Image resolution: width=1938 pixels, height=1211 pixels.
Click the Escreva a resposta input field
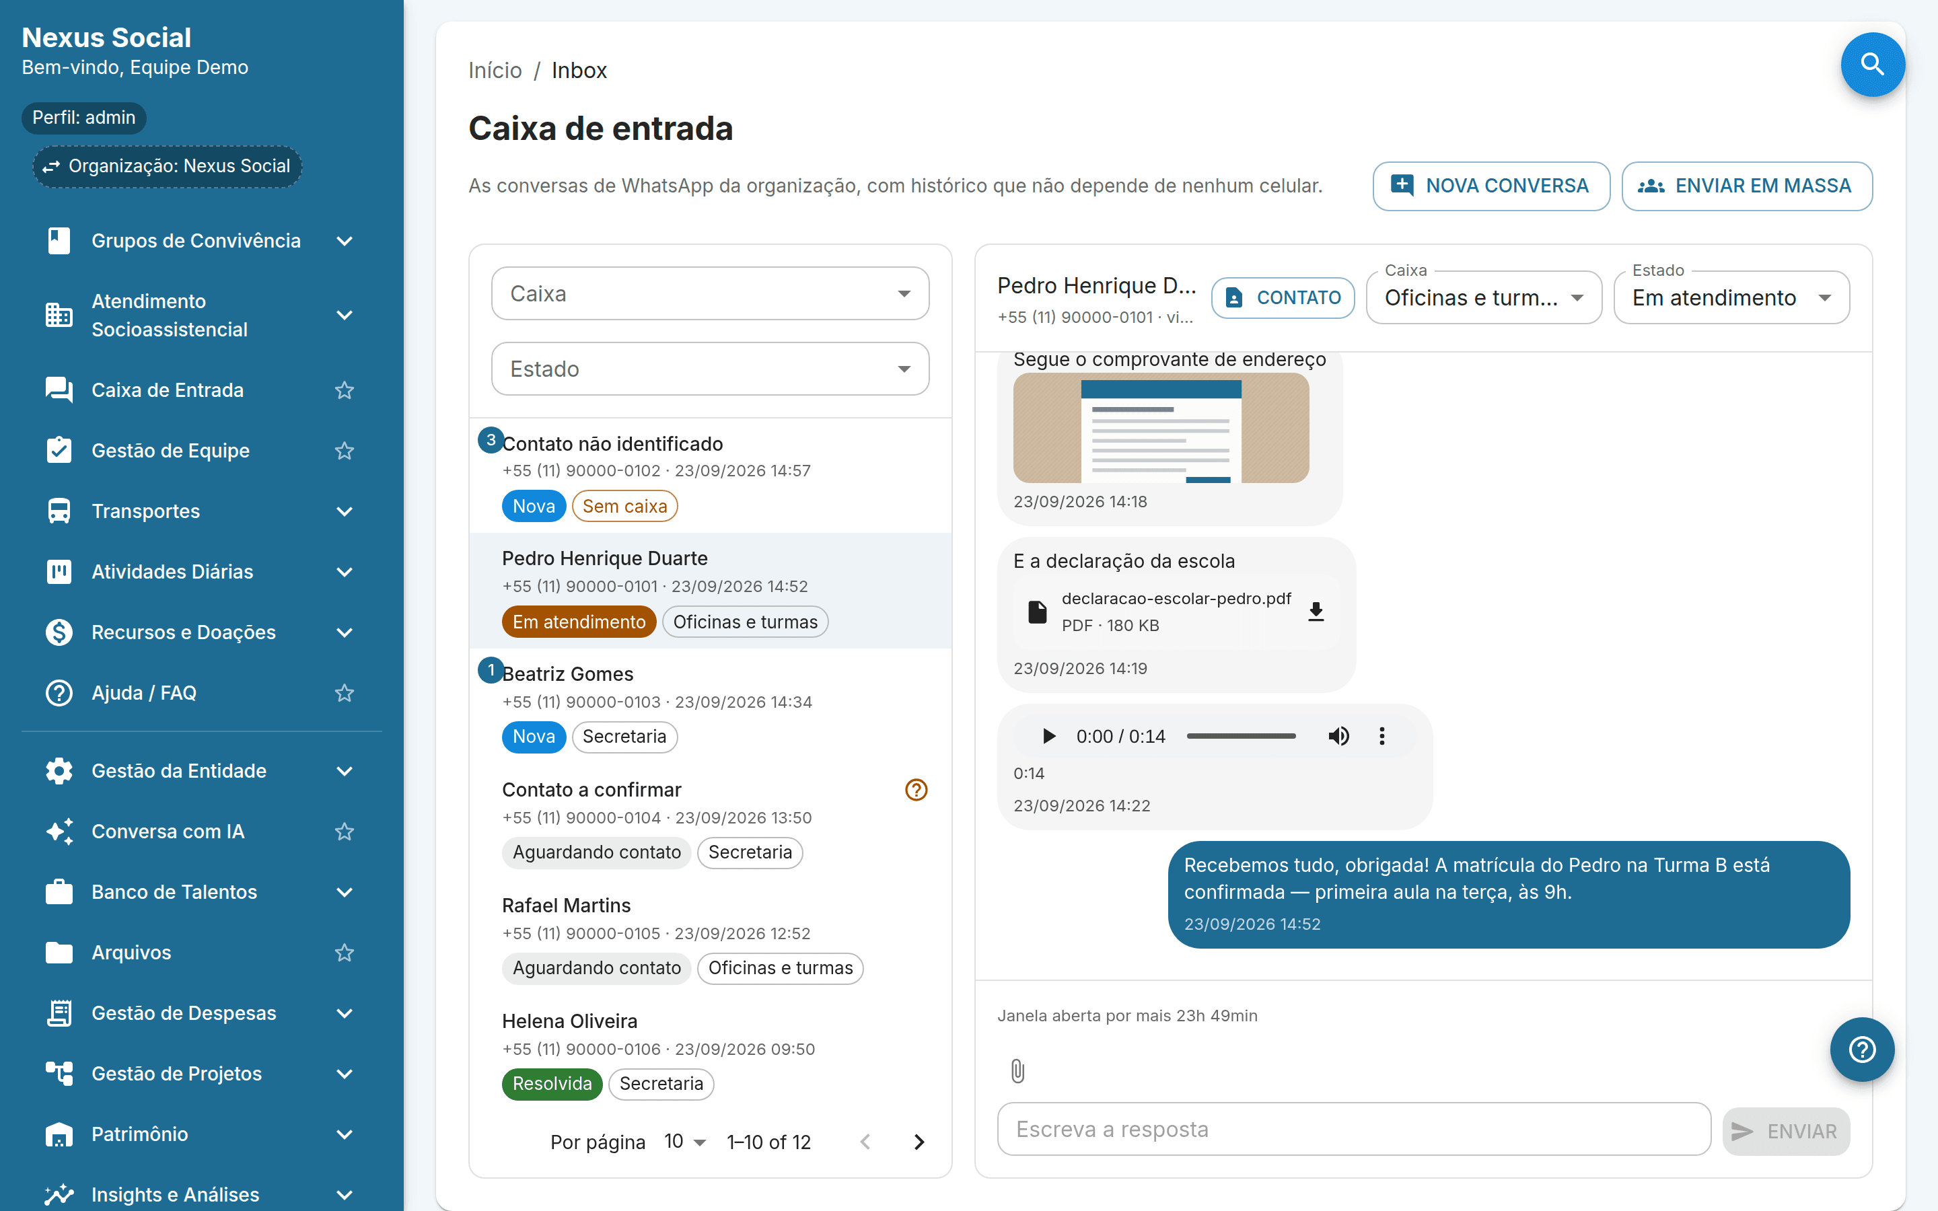click(1353, 1128)
